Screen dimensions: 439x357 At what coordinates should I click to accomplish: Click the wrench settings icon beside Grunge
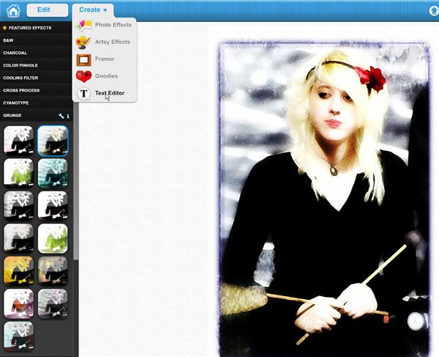click(61, 116)
